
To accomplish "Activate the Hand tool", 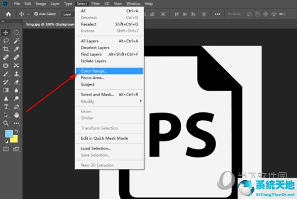I will click(x=16, y=115).
